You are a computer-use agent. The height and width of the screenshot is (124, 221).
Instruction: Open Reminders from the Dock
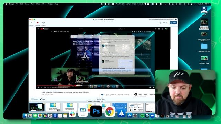(x=60, y=116)
